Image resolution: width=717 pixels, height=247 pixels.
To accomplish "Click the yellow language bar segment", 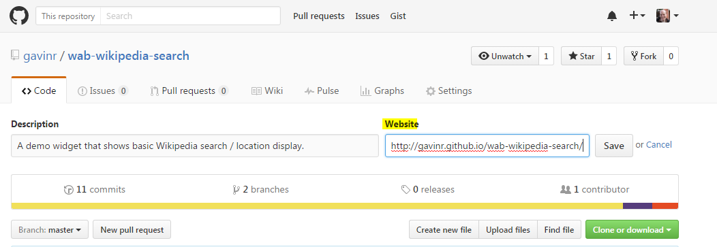I will (x=317, y=206).
